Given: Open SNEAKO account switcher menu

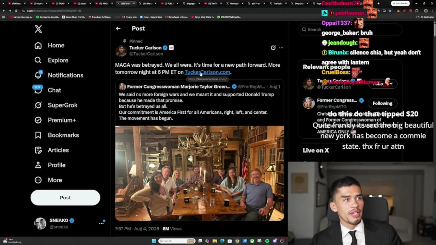Looking at the screenshot, I should (101, 223).
